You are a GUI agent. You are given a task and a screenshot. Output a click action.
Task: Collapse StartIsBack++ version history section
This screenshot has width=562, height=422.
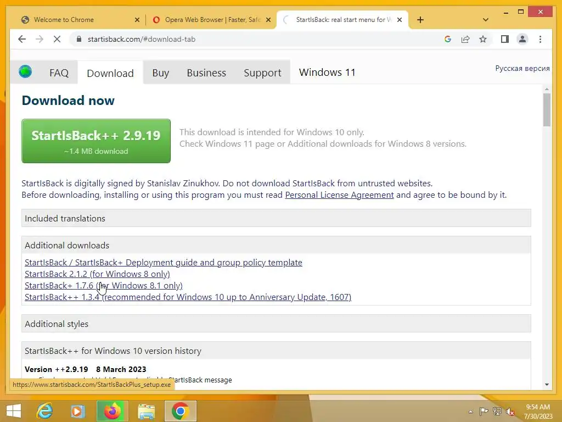point(276,351)
